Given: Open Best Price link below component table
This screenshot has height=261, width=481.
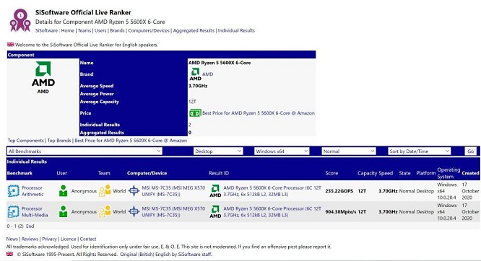Looking at the screenshot, I should 131,141.
